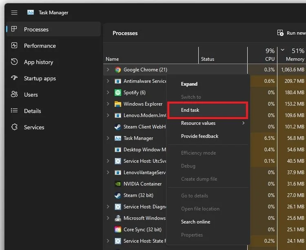Click the Google Chrome process icon

118,70
